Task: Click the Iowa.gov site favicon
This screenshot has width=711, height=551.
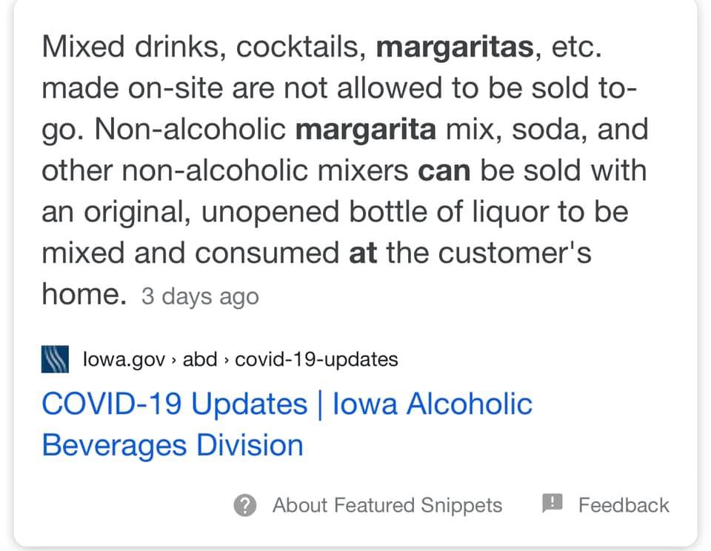Action: 55,359
